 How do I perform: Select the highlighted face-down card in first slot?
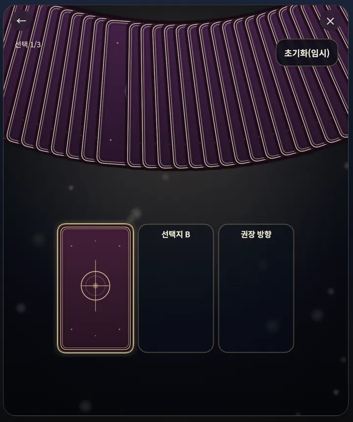[x=96, y=288]
